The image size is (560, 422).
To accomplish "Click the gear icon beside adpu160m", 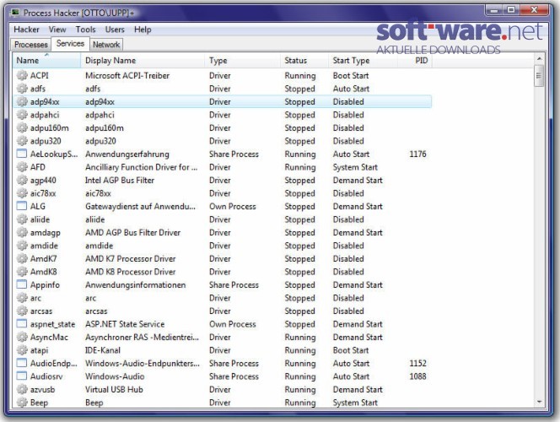I will (x=22, y=128).
